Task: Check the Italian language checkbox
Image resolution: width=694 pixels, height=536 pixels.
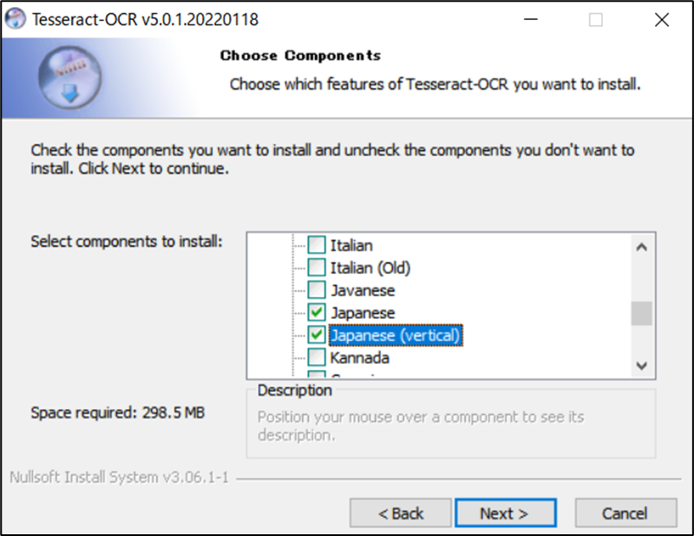Action: pyautogui.click(x=318, y=246)
